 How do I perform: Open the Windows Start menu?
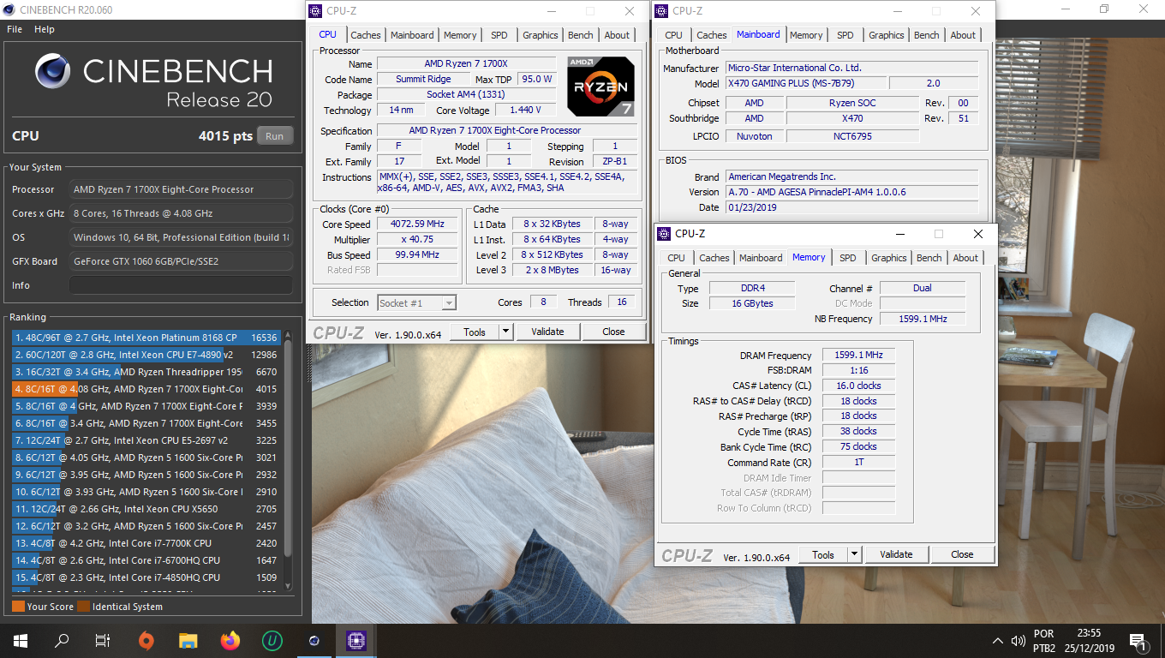tap(20, 640)
